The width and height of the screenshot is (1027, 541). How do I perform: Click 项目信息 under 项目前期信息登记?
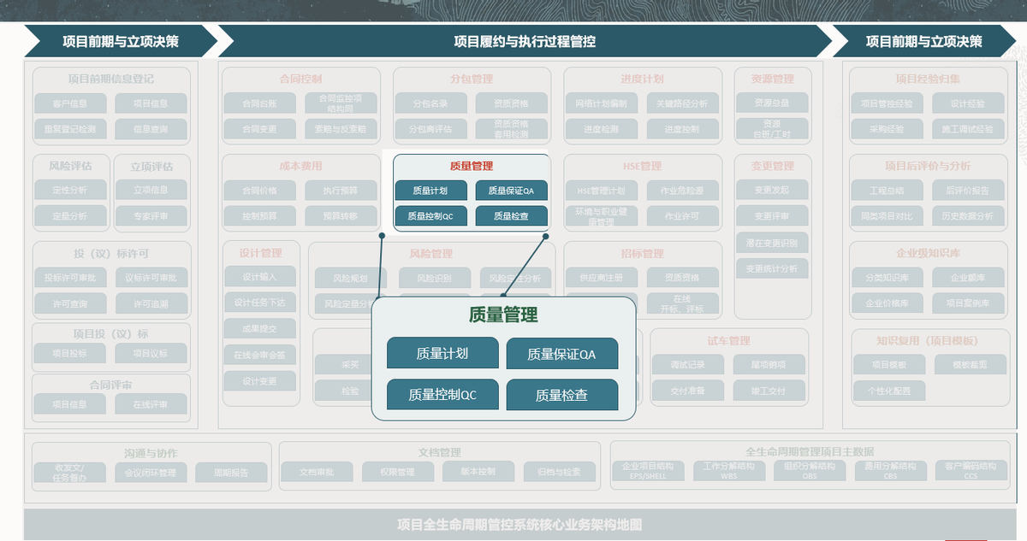coord(151,103)
